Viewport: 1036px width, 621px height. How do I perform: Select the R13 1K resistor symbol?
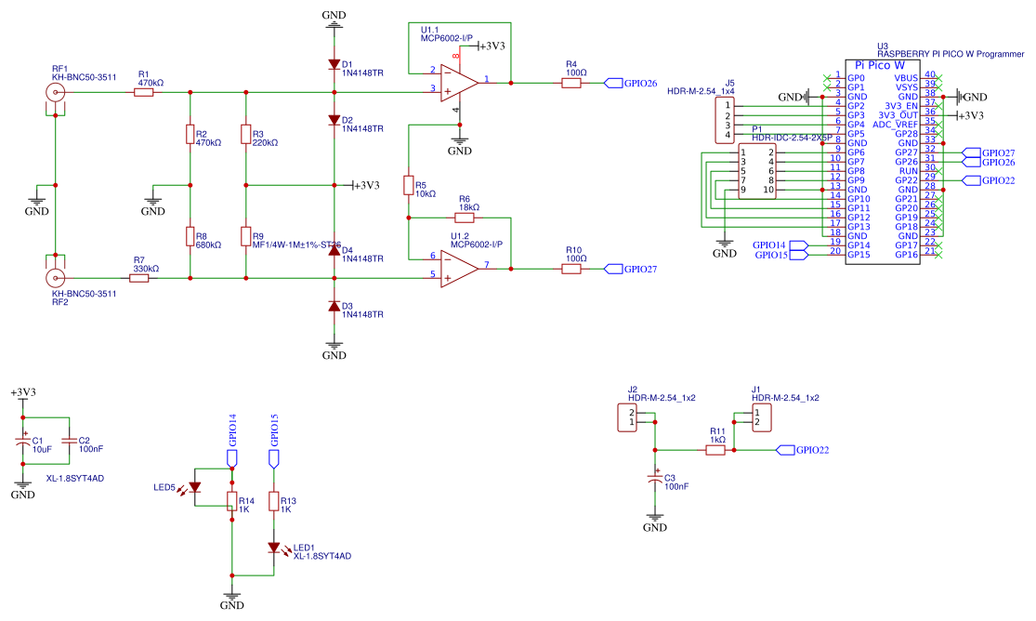[x=274, y=501]
